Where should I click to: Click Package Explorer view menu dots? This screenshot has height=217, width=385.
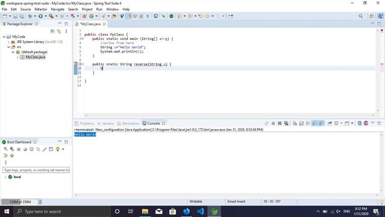click(66, 31)
